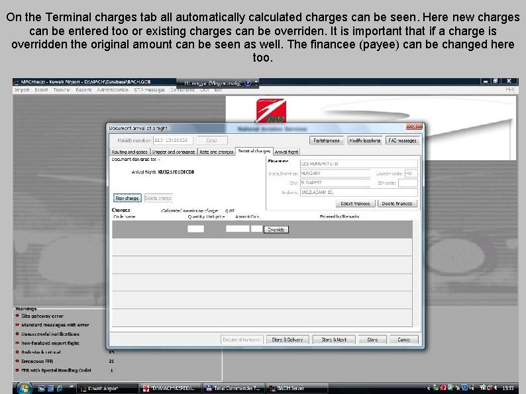The image size is (526, 394).
Task: Click the Partshipments button
Action: (327, 140)
